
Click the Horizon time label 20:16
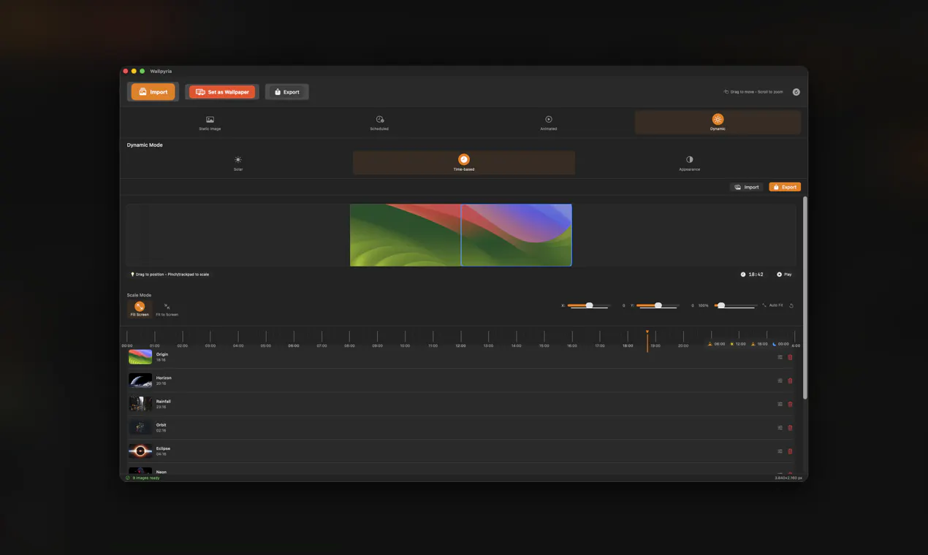(161, 383)
